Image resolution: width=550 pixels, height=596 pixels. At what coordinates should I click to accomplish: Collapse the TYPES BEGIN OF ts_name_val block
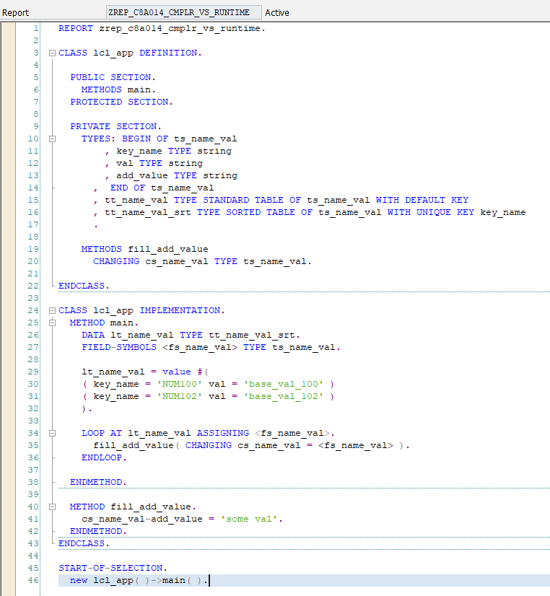53,139
